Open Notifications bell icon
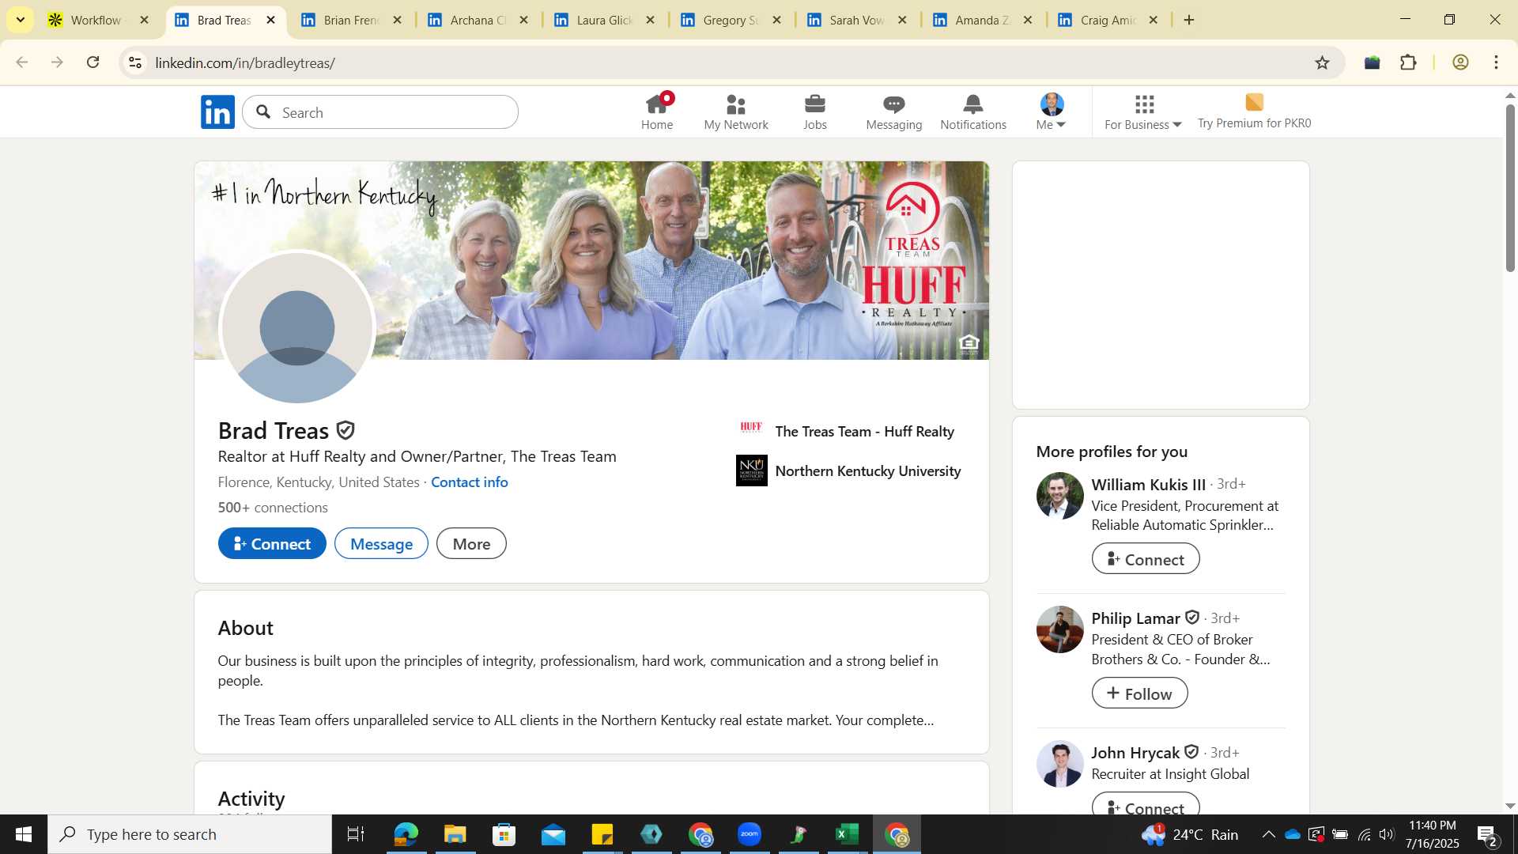The height and width of the screenshot is (854, 1518). coord(973,111)
